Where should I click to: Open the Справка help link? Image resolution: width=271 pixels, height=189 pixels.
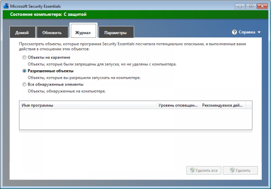click(x=247, y=32)
